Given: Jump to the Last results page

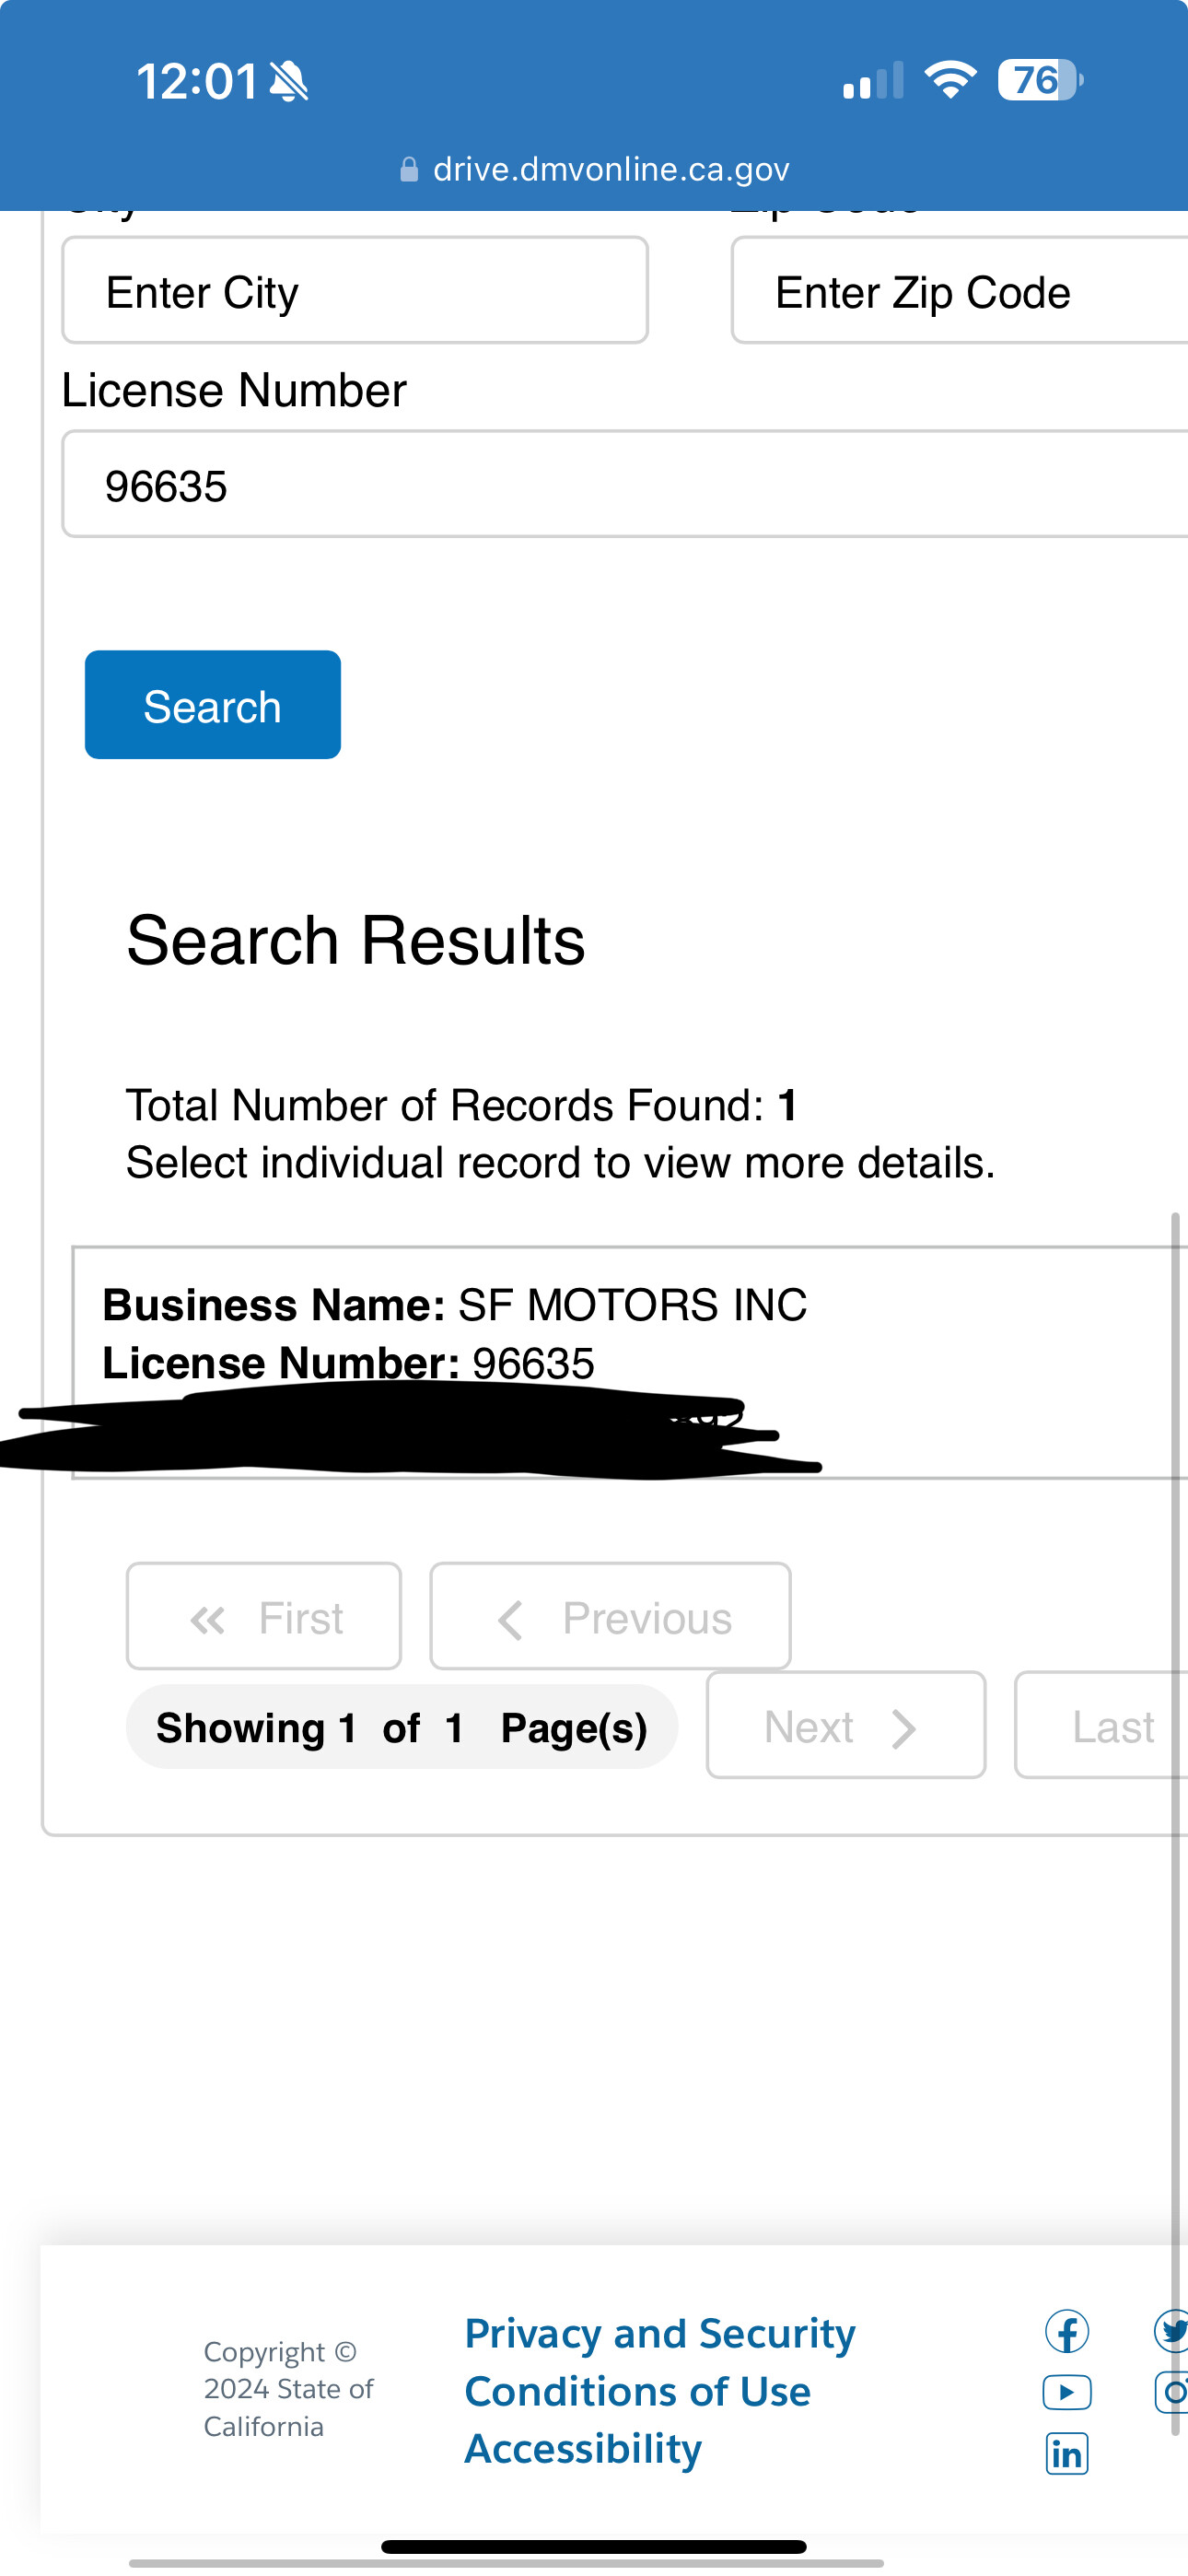Looking at the screenshot, I should coord(1102,1726).
